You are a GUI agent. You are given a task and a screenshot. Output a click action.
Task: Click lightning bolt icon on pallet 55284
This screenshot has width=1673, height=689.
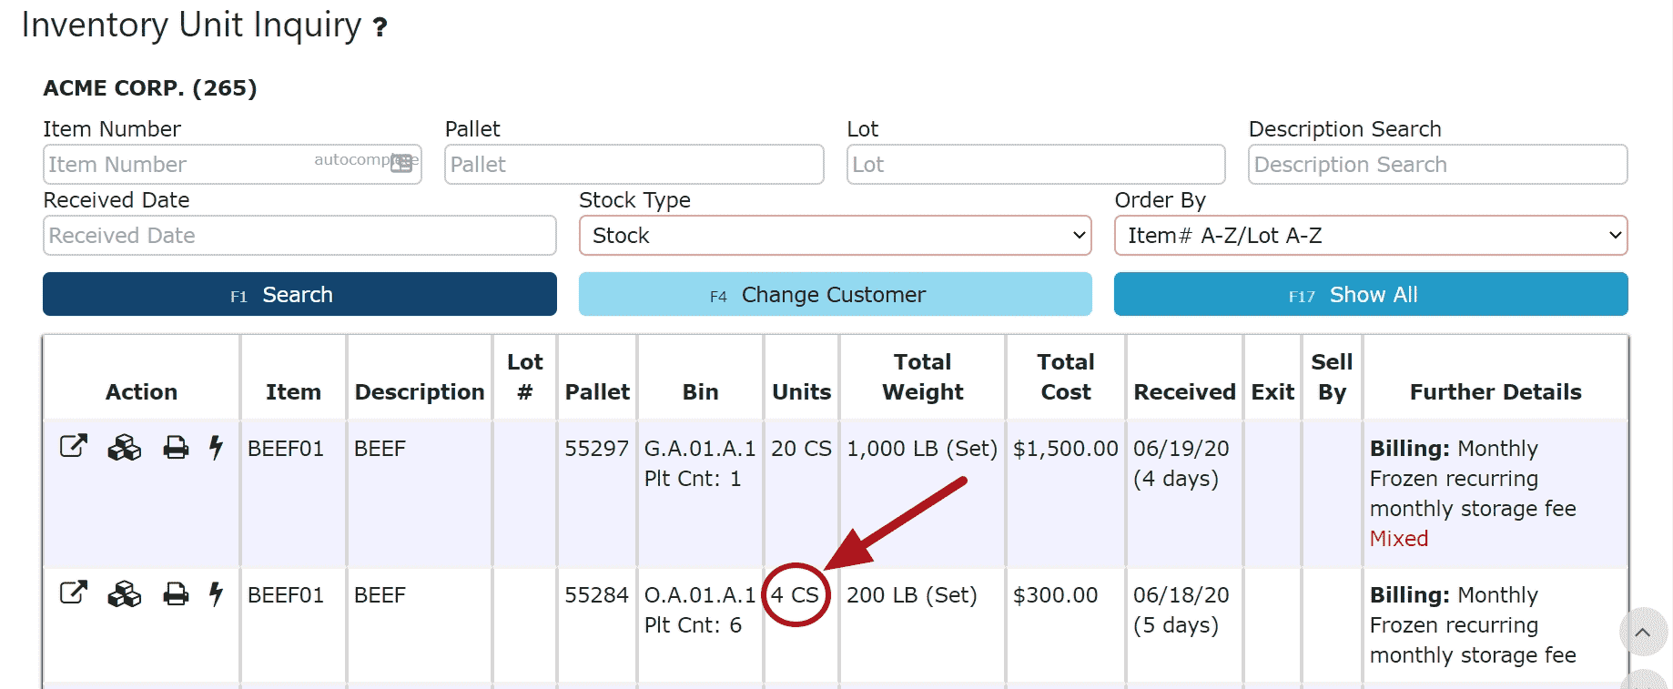click(216, 594)
